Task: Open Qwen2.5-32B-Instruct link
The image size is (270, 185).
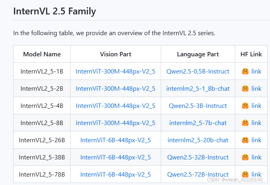Action: click(x=198, y=157)
